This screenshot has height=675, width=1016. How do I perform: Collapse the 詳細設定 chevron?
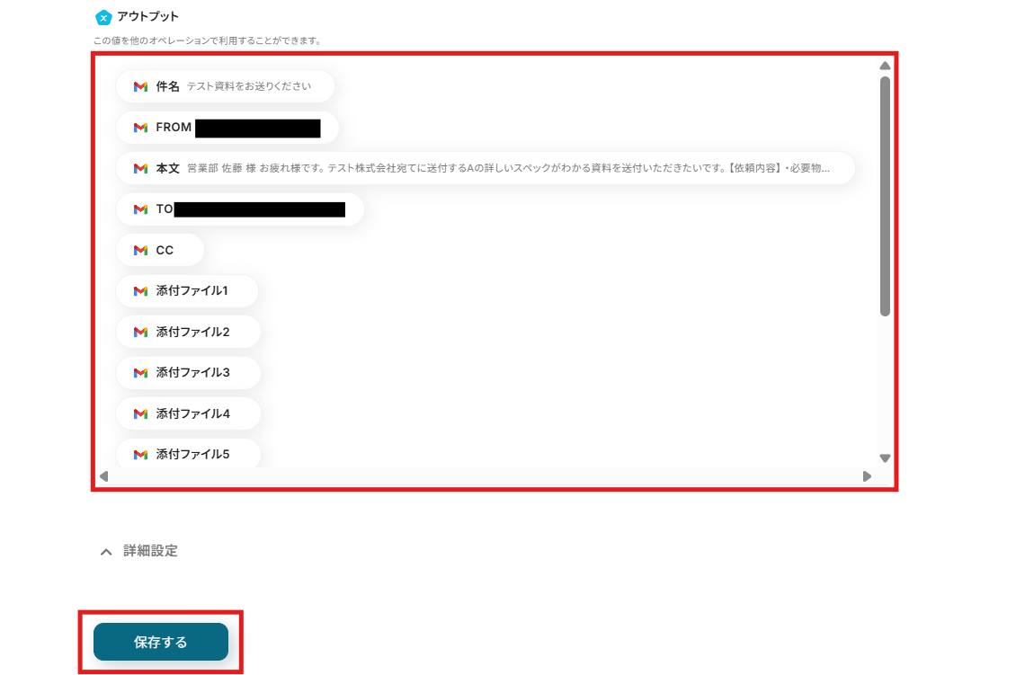(x=106, y=552)
